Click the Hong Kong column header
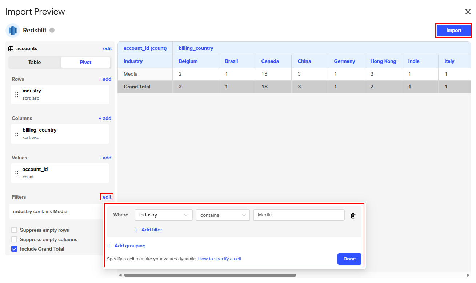This screenshot has width=476, height=283. (x=383, y=61)
